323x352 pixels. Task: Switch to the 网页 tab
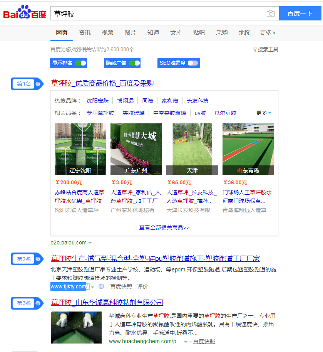62,33
